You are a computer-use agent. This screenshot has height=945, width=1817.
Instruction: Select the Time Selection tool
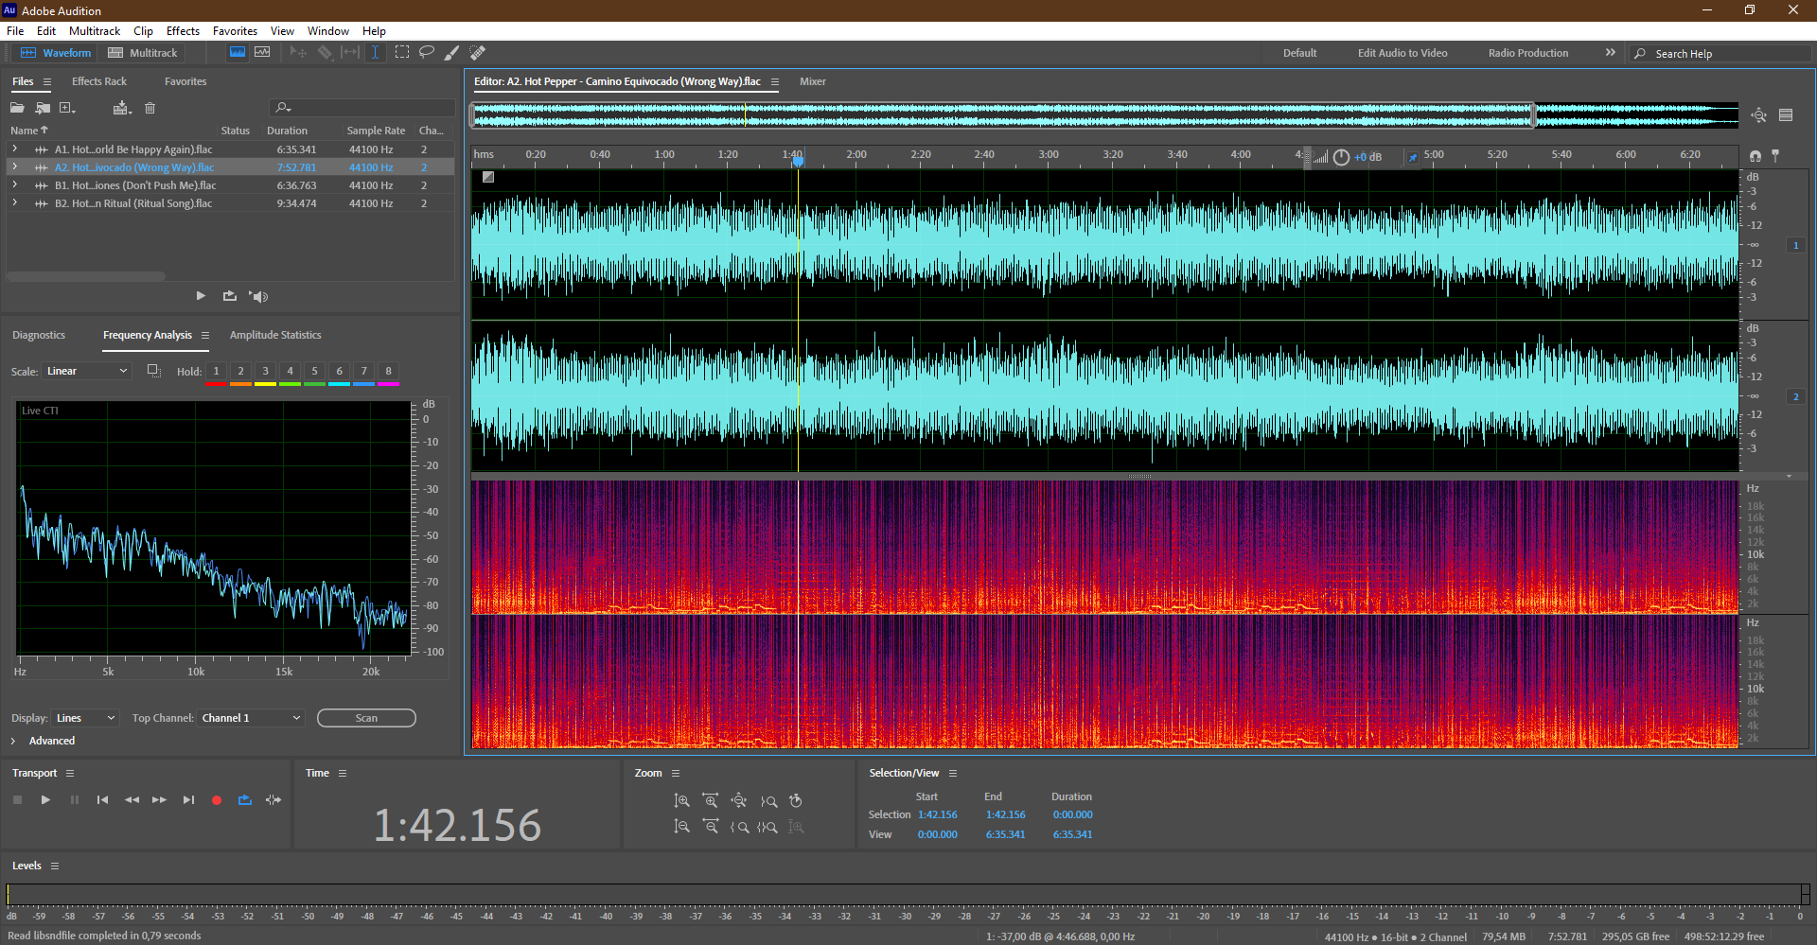click(x=376, y=53)
